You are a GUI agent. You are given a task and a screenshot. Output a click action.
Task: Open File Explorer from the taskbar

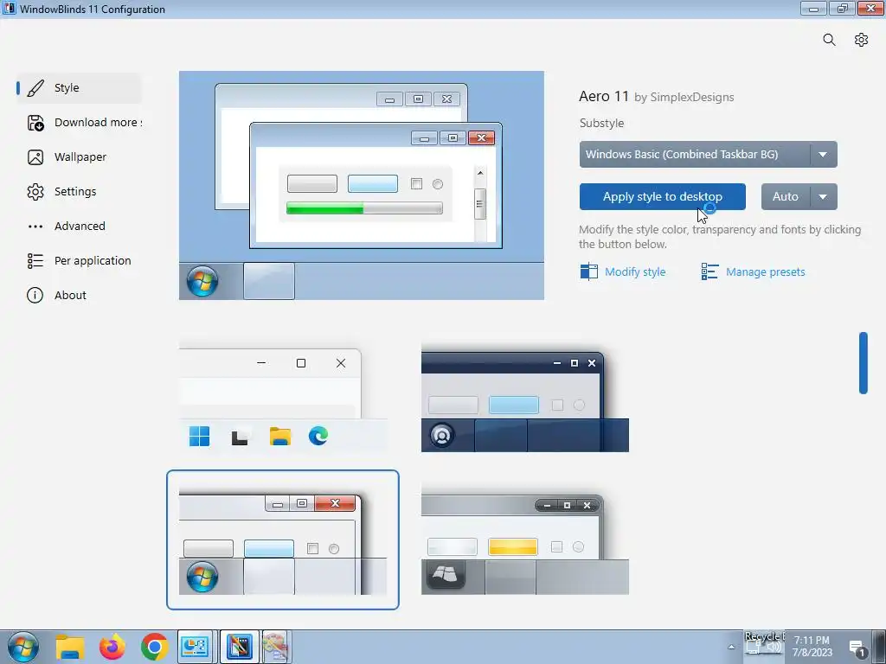click(x=70, y=647)
